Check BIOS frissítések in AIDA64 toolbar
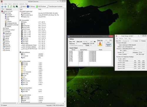 pos(41,6)
